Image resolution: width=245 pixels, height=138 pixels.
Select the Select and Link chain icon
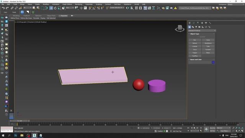12,8
